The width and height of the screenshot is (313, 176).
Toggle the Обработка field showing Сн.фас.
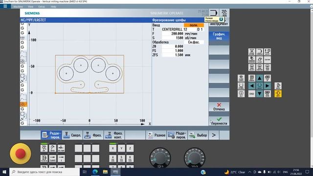point(194,42)
